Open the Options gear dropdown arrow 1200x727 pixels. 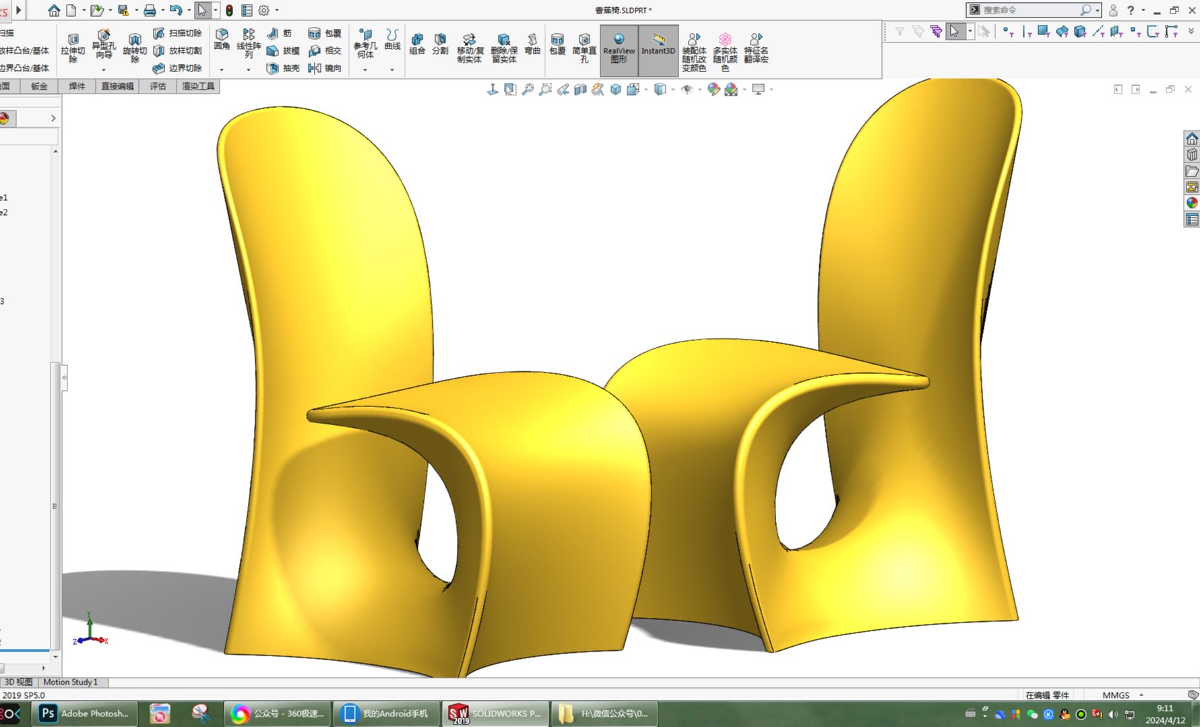[277, 10]
